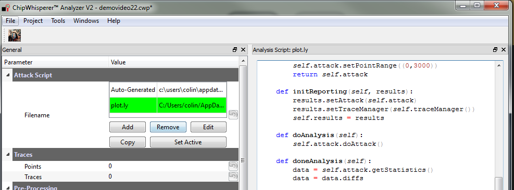Viewport: 514px width, 190px height.
Task: Click the General panel scroll up arrow
Action: tap(243, 61)
